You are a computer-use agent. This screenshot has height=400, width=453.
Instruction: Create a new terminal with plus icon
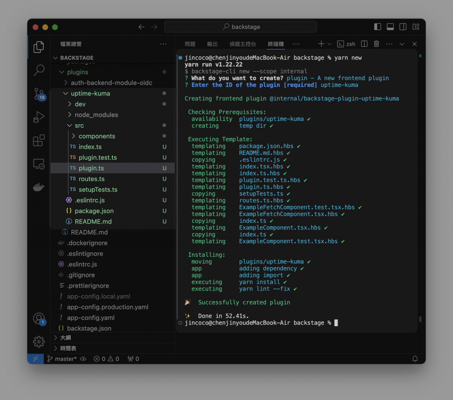(x=321, y=44)
